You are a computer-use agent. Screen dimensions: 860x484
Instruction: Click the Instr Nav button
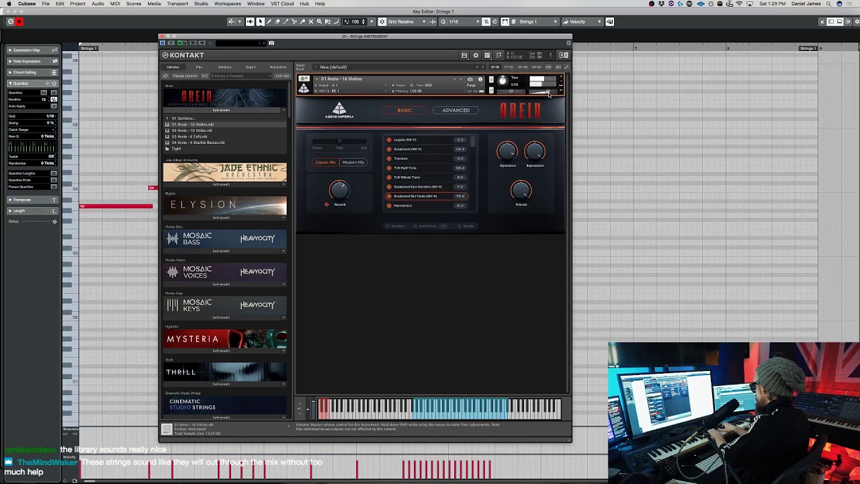pos(282,76)
